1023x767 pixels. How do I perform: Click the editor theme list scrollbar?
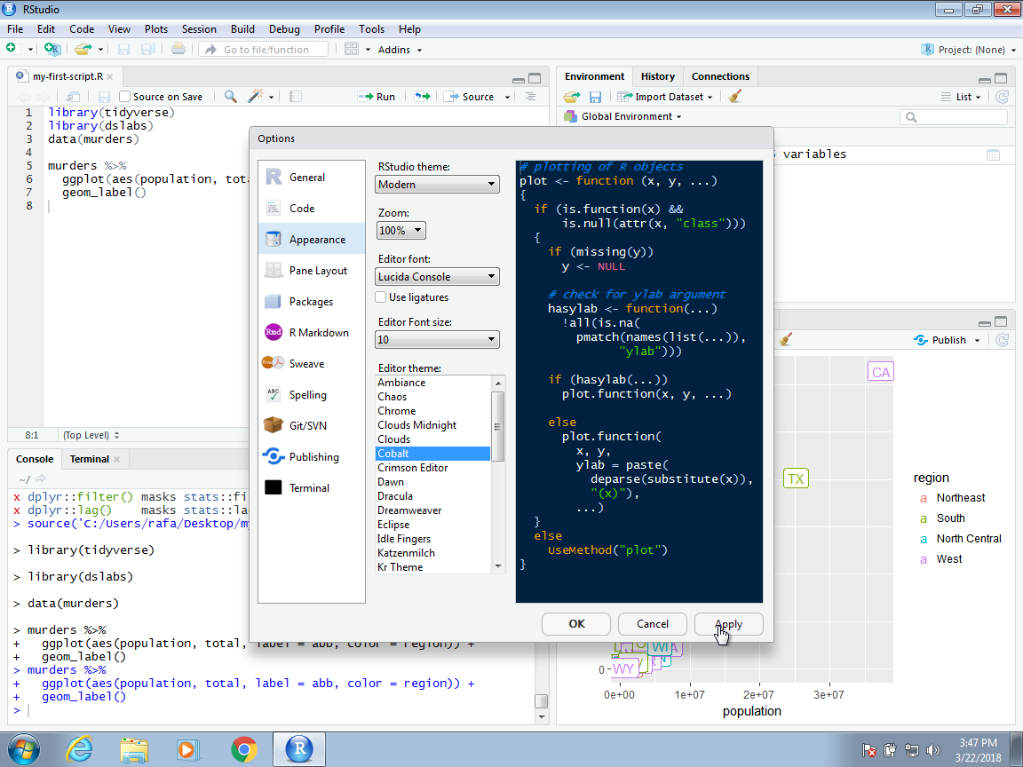[498, 426]
